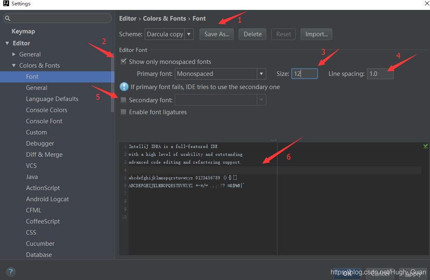Select Custom item in tree
The width and height of the screenshot is (430, 280).
[x=36, y=132]
